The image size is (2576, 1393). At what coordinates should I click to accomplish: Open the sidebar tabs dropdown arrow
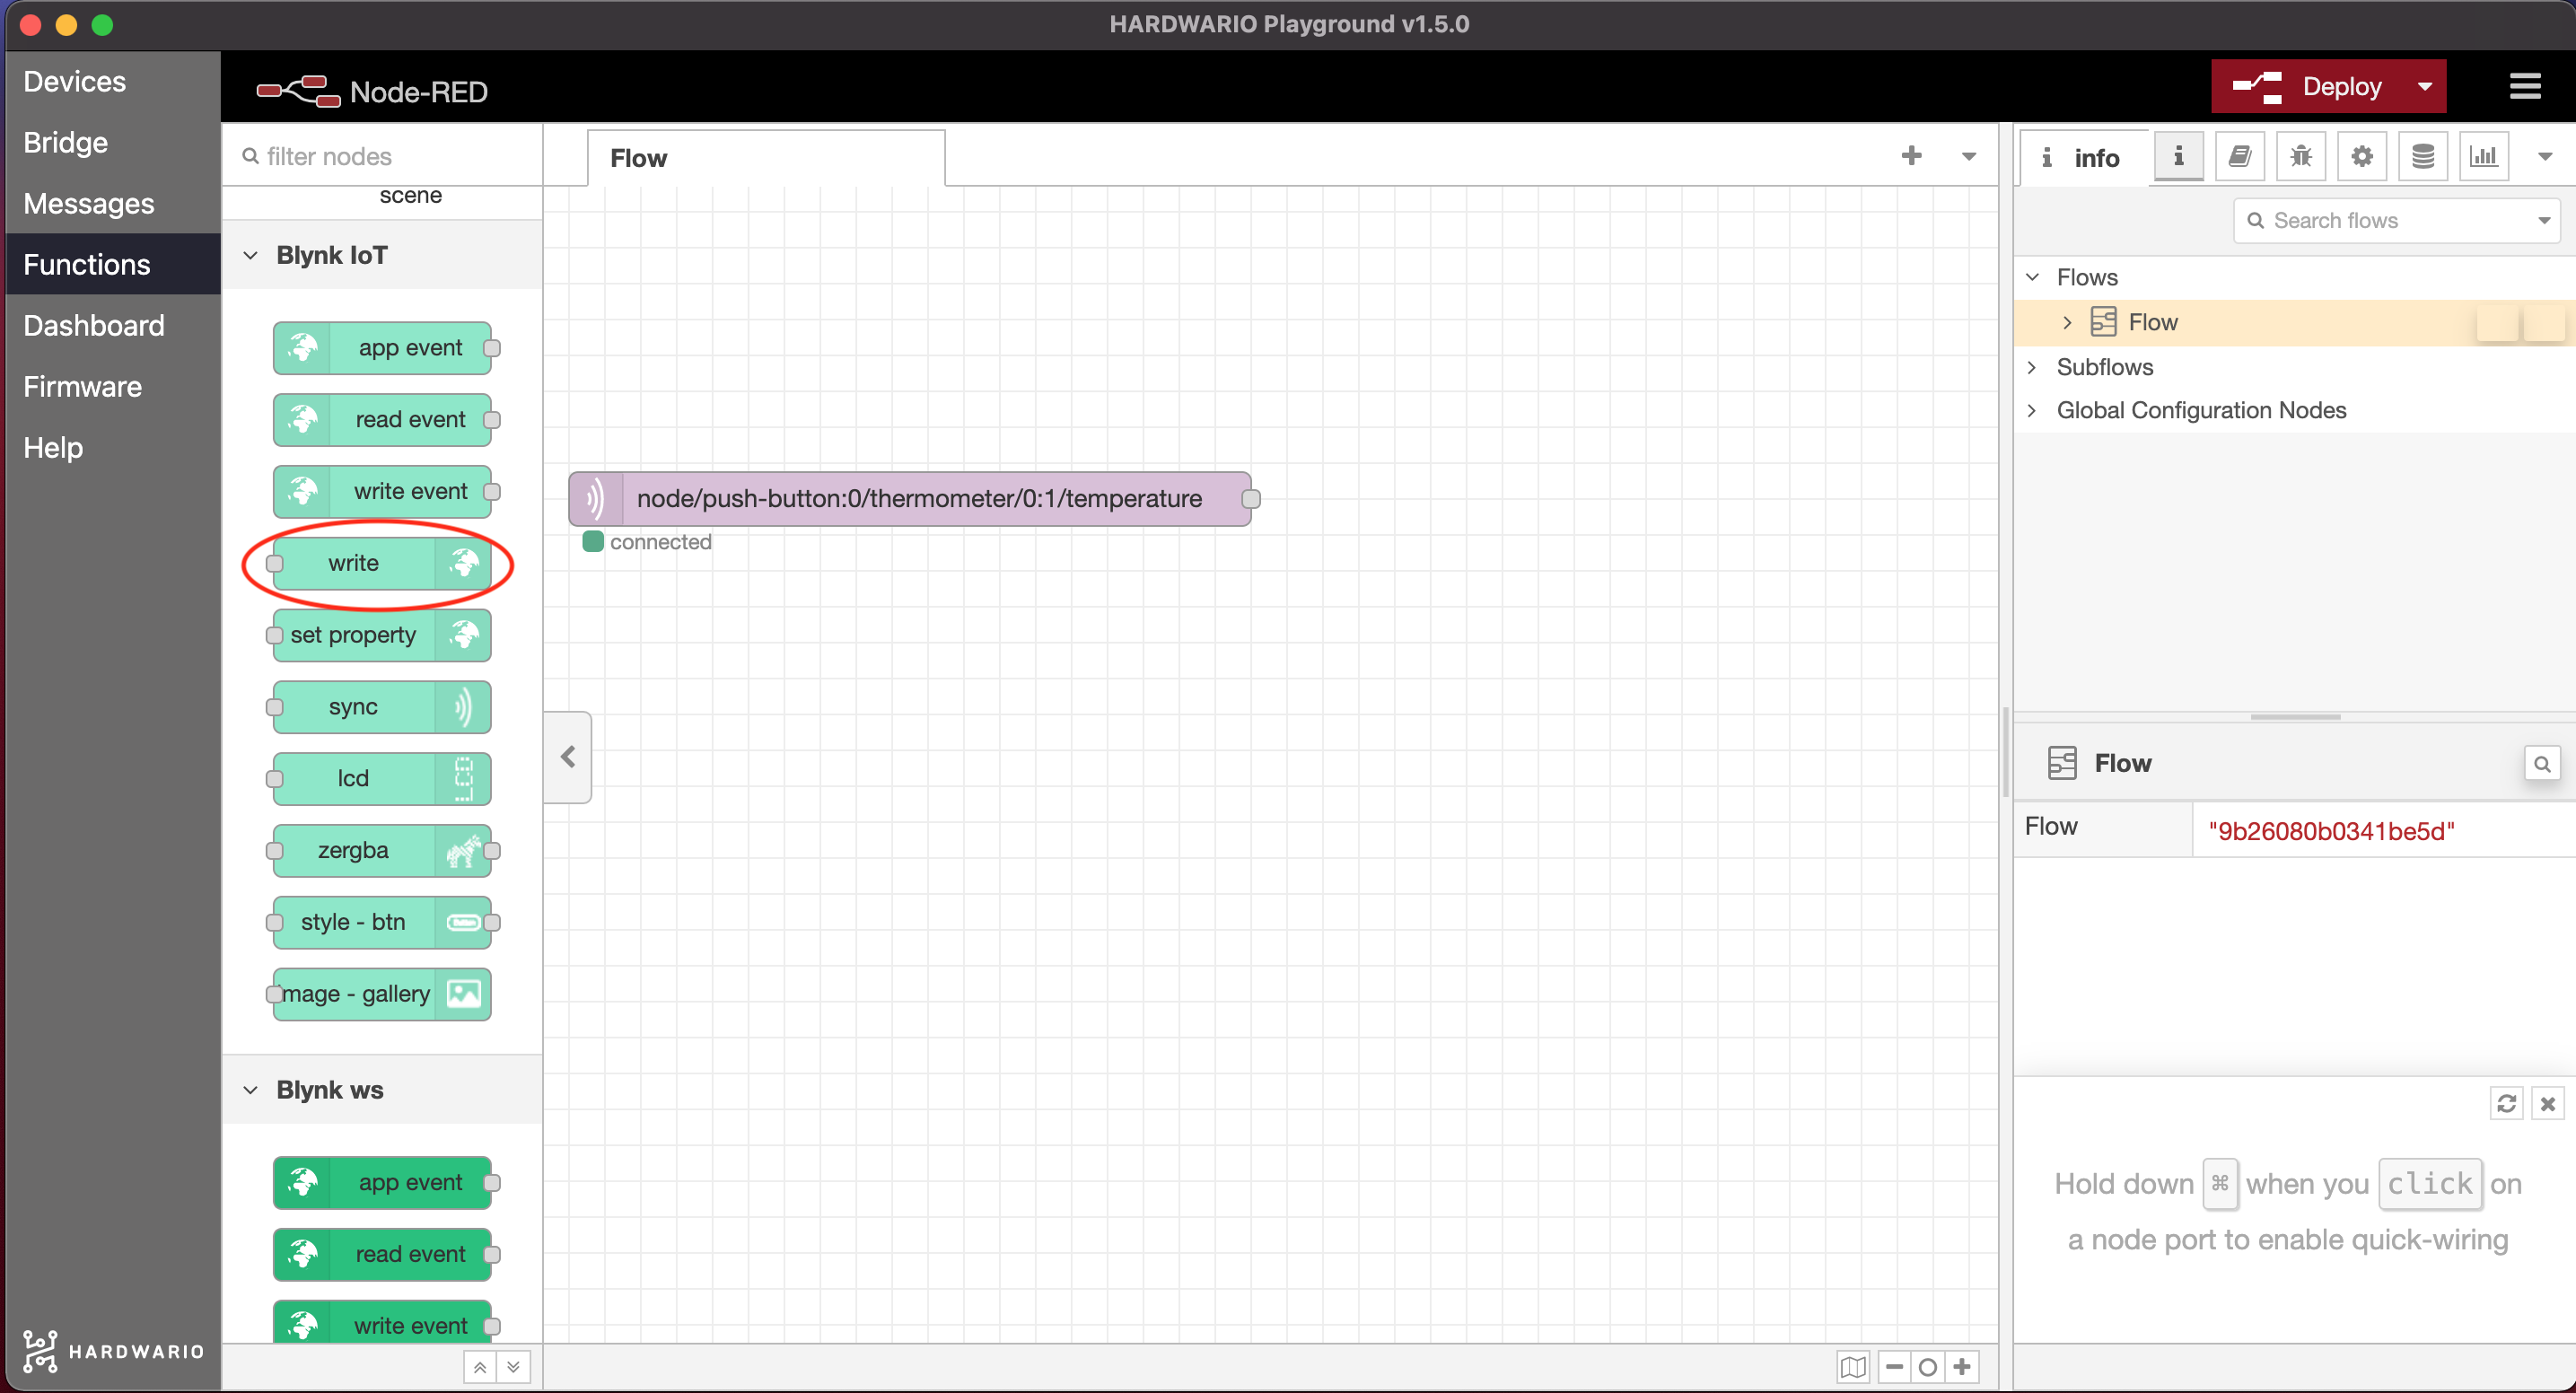pyautogui.click(x=2545, y=156)
